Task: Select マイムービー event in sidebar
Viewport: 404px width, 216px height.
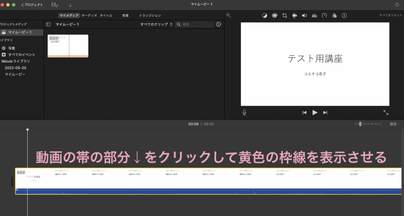Action: point(15,74)
